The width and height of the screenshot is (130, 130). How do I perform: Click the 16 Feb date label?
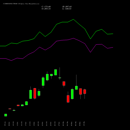click(x=22, y=123)
